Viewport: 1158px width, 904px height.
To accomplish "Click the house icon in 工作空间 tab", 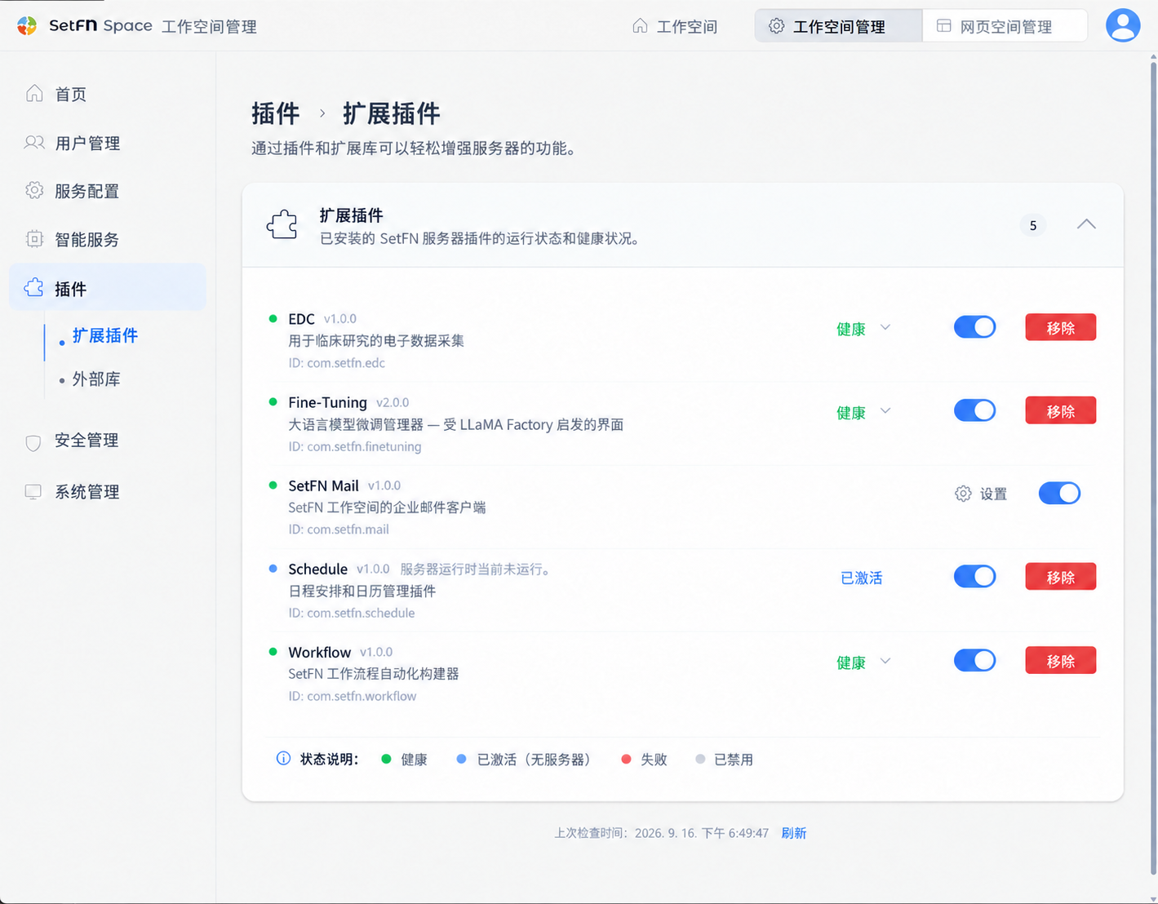I will (641, 26).
